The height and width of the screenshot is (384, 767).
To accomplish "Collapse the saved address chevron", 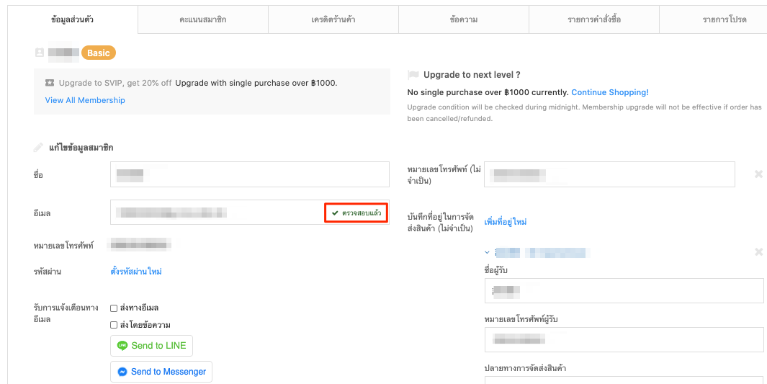I will [487, 252].
